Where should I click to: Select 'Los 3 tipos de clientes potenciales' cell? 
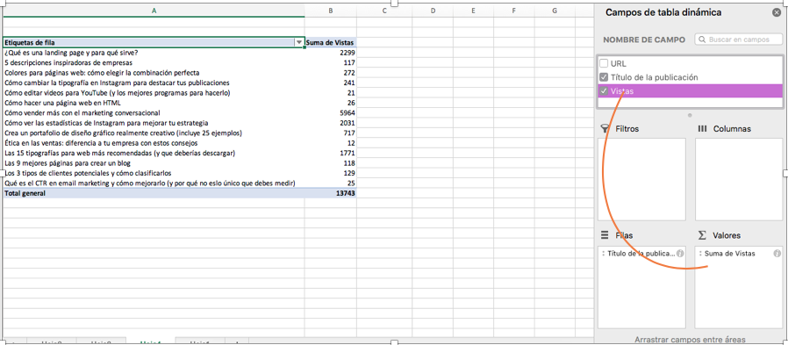tap(154, 173)
